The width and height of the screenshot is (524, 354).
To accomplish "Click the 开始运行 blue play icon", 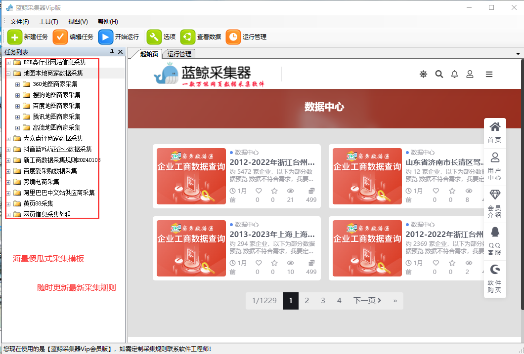I will (x=106, y=37).
